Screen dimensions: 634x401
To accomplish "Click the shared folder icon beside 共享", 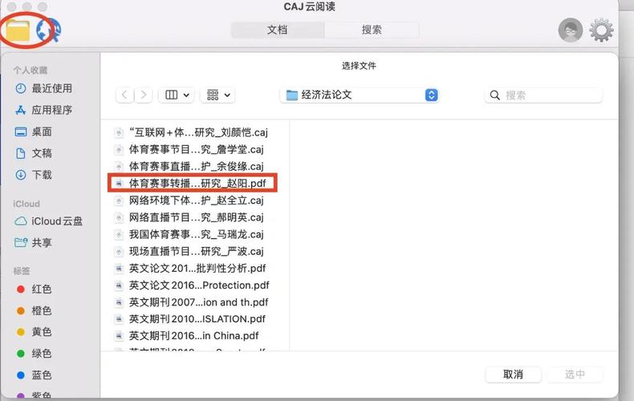I will click(21, 242).
